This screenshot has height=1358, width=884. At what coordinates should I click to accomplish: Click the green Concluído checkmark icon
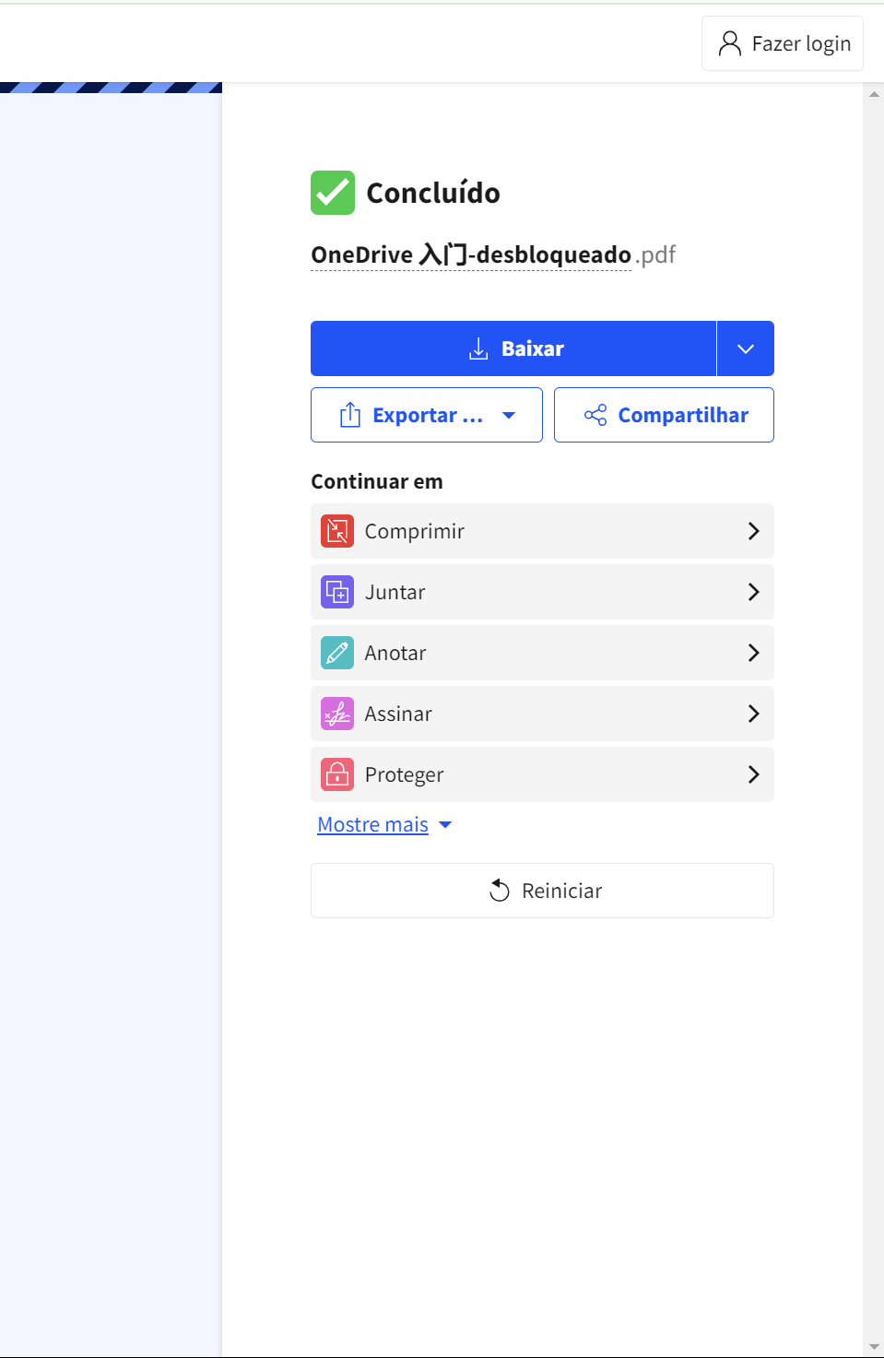(333, 193)
